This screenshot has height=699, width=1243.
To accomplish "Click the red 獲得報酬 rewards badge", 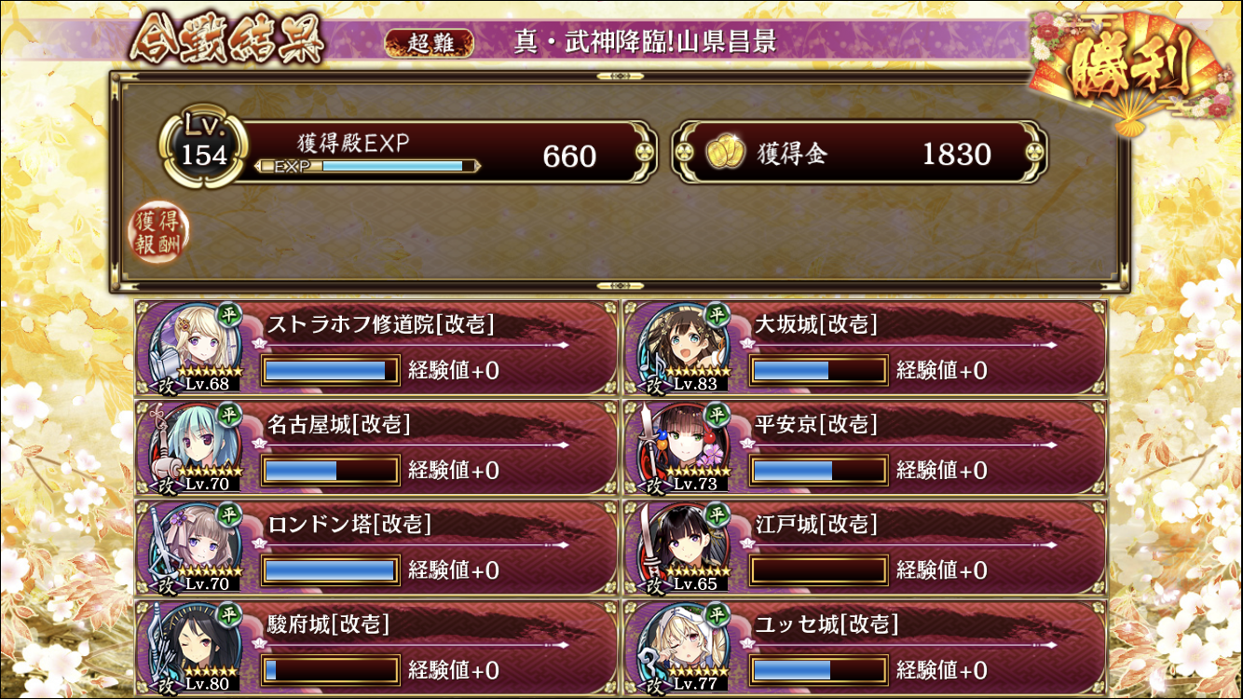I will point(157,231).
